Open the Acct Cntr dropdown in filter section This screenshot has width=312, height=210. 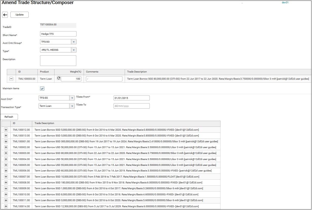click(72, 98)
